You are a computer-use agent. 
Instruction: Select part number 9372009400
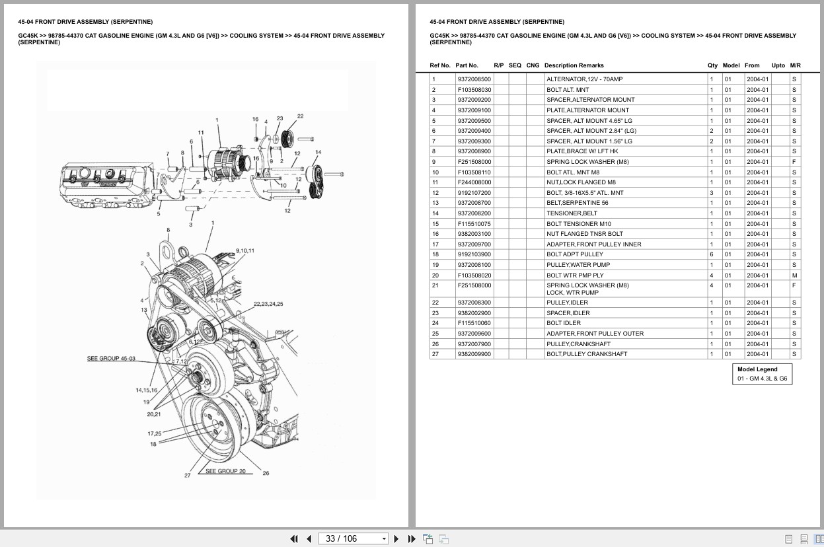(474, 131)
